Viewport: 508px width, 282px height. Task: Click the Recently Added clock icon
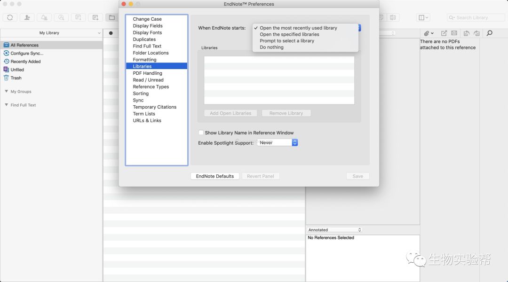coord(6,61)
